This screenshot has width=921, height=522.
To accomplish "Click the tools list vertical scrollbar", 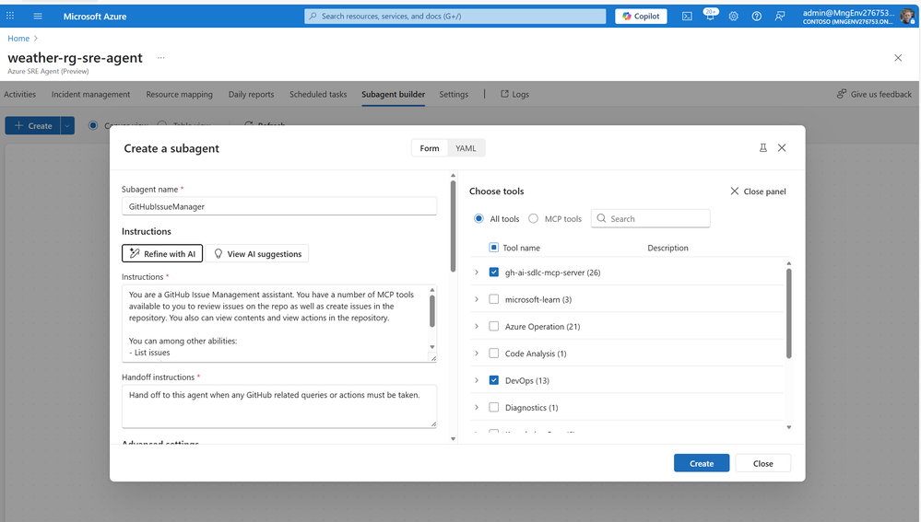I will tap(789, 313).
